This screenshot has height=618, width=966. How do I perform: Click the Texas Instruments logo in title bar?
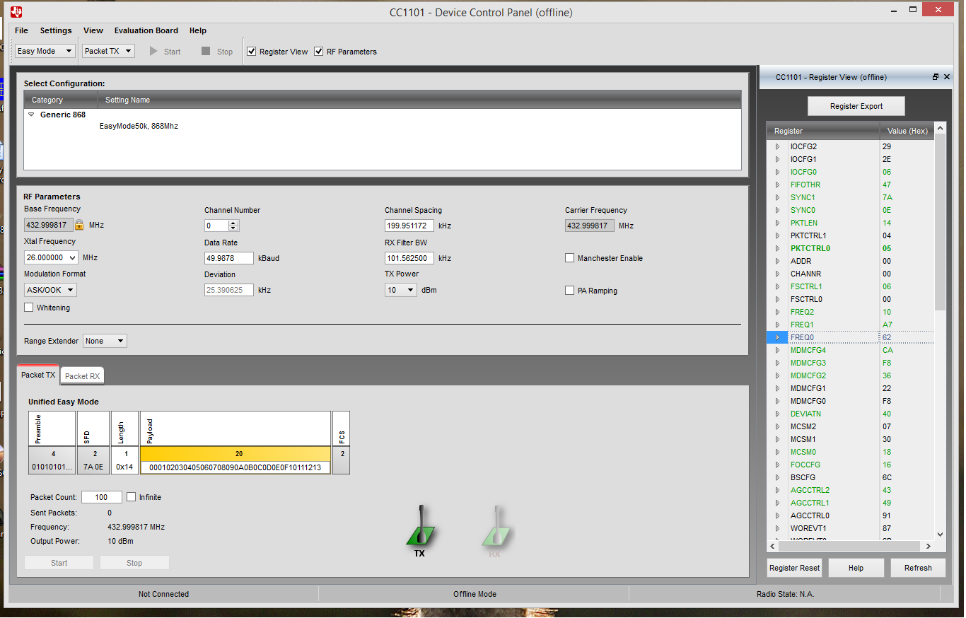(16, 12)
